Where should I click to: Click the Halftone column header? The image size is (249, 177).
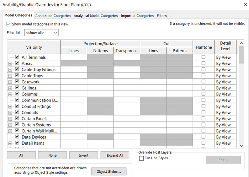coord(204,47)
